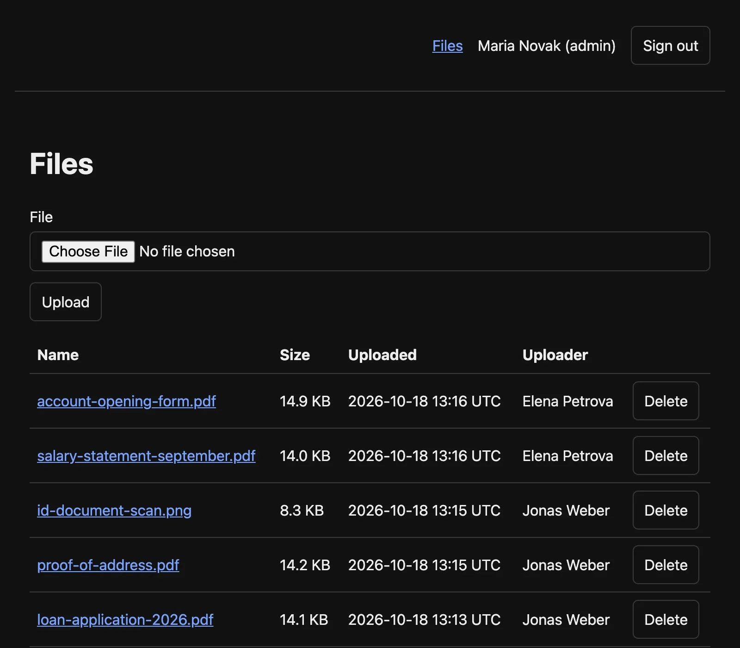The width and height of the screenshot is (740, 648).
Task: Click the 14.1 KB size cell
Action: [304, 619]
